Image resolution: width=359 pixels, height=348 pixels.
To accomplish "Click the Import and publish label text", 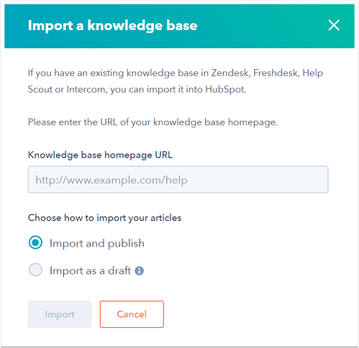I will pyautogui.click(x=97, y=244).
